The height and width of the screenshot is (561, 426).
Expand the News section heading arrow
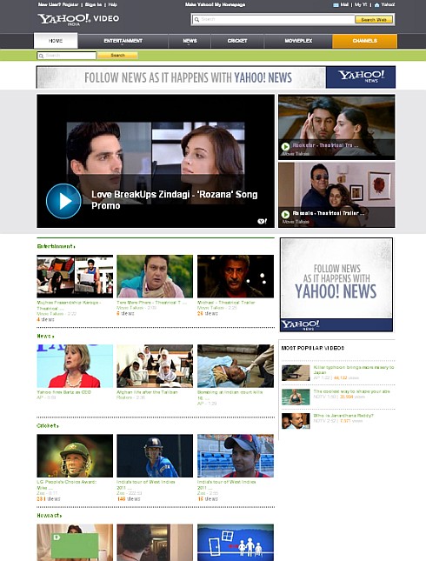53,337
